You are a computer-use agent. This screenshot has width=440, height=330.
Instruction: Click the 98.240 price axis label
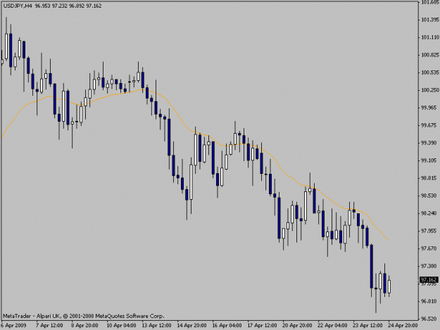click(430, 213)
